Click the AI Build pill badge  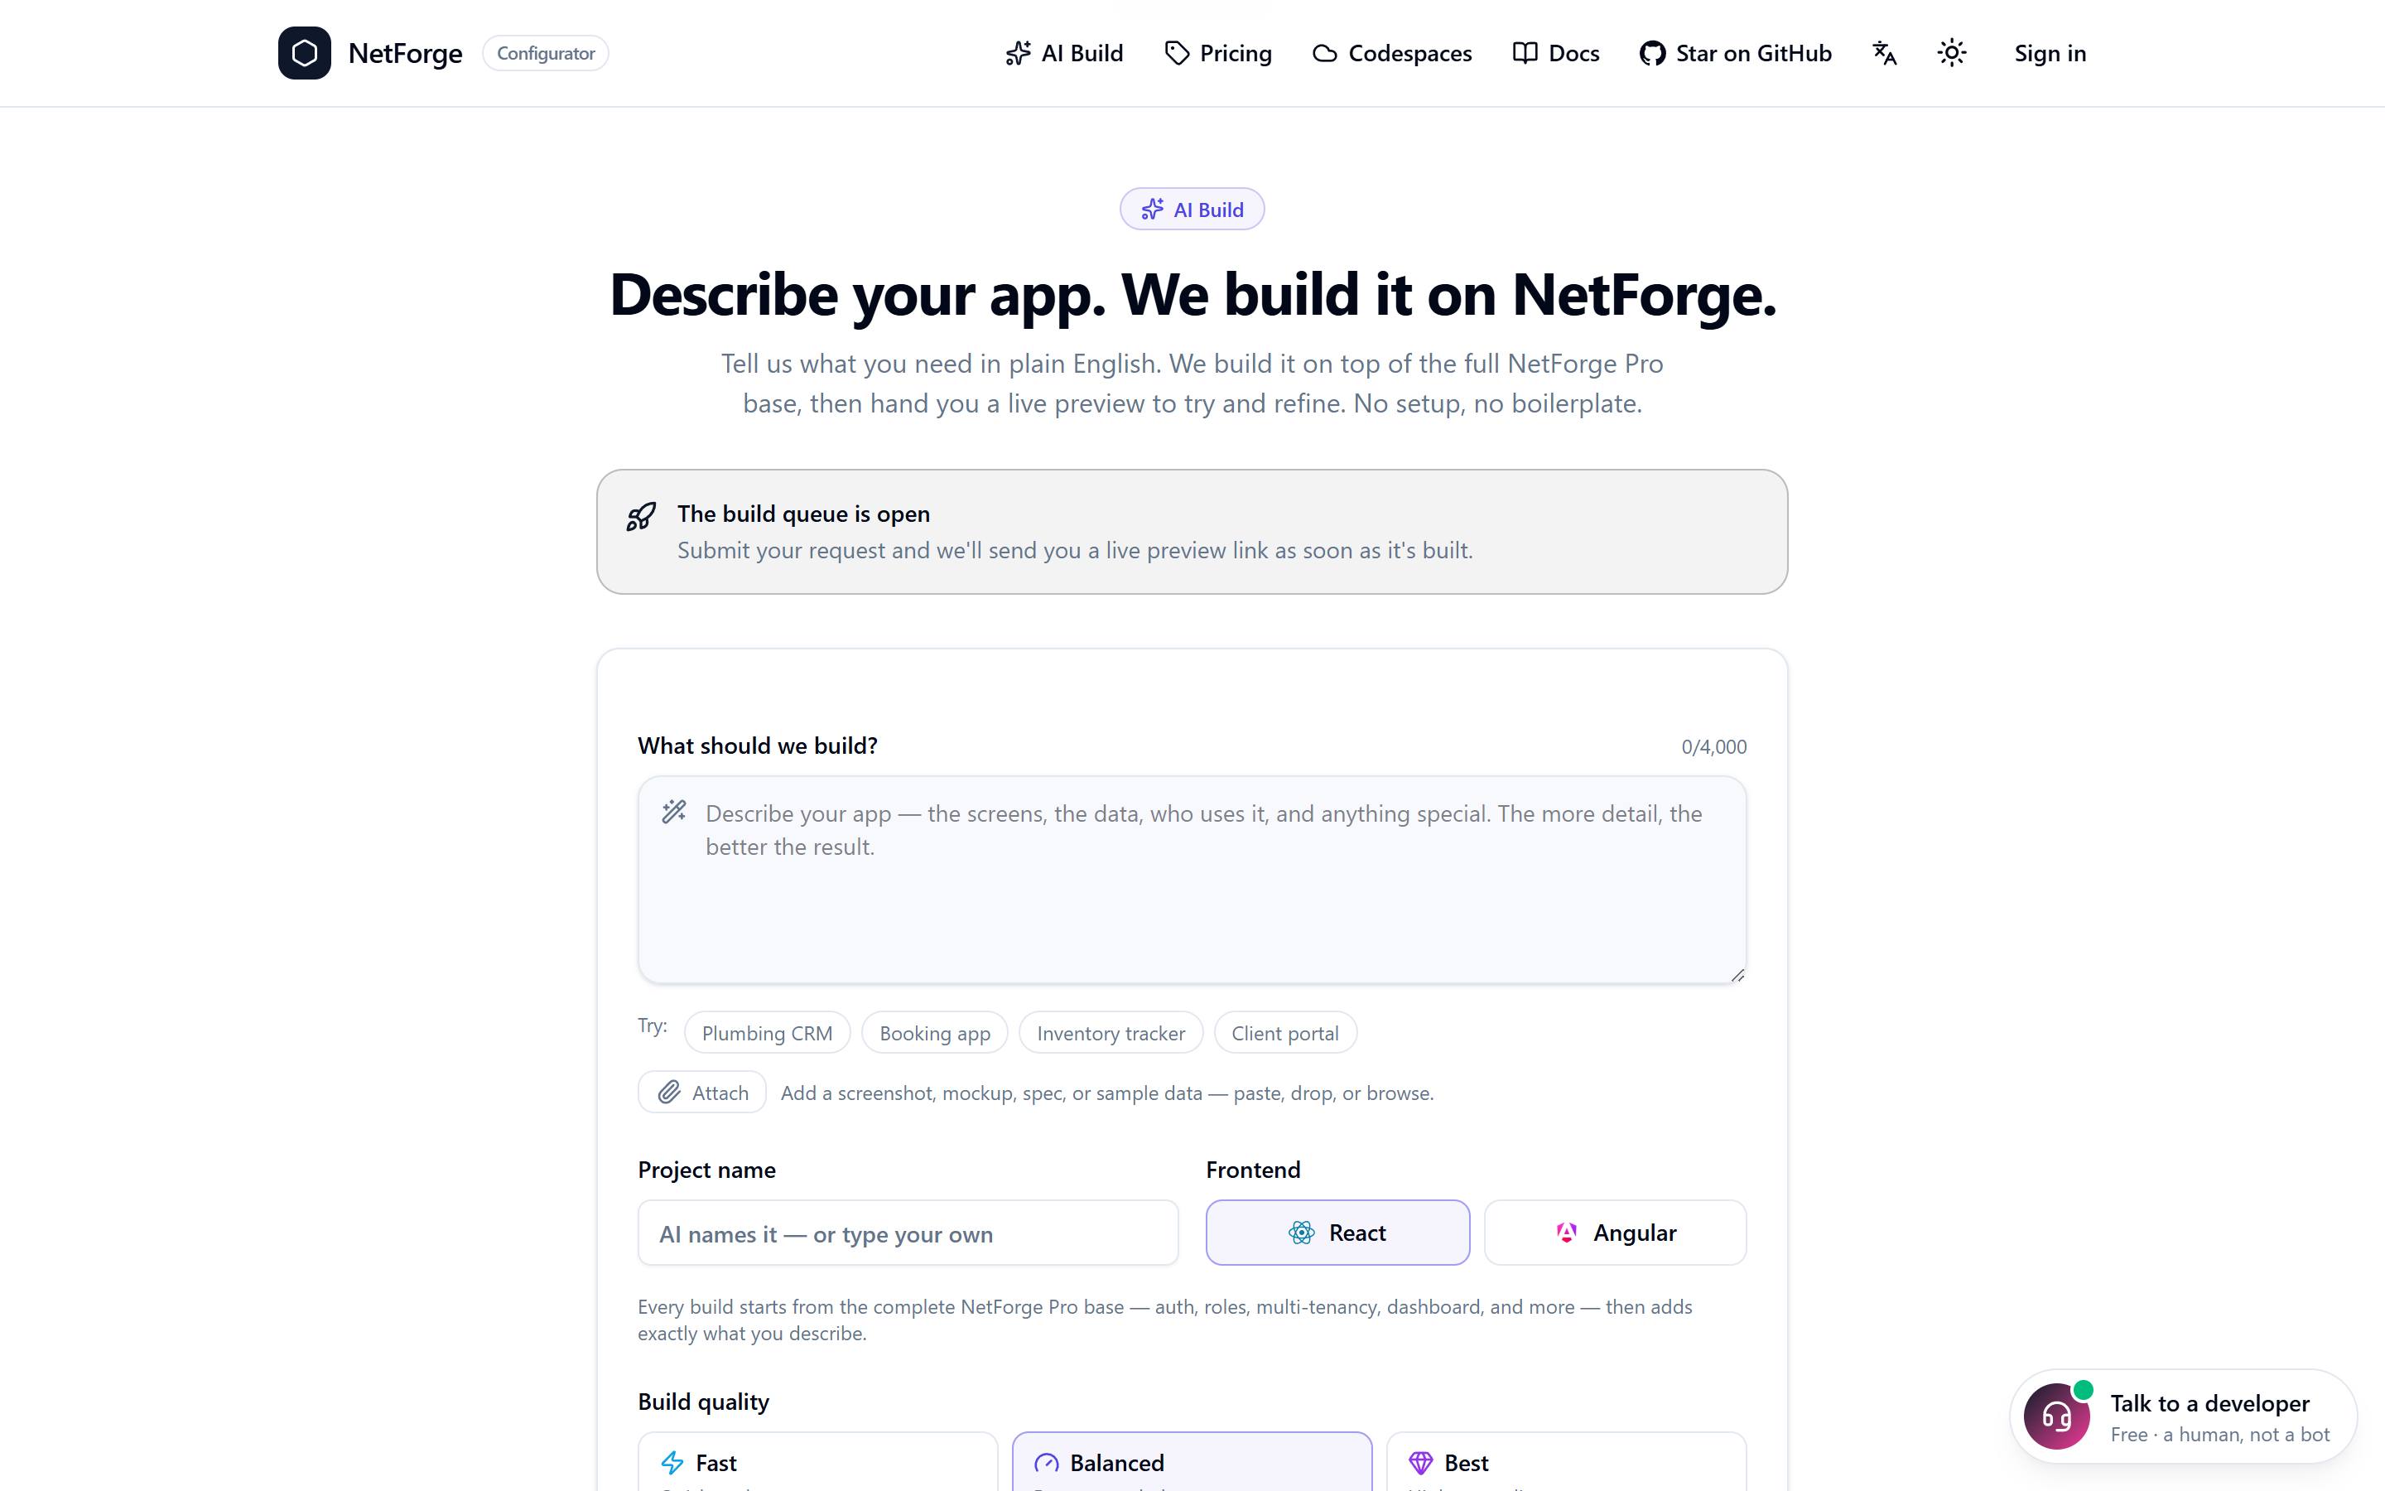(x=1192, y=209)
